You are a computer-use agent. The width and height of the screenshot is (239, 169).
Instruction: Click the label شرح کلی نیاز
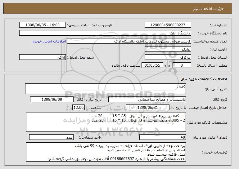point(216,89)
